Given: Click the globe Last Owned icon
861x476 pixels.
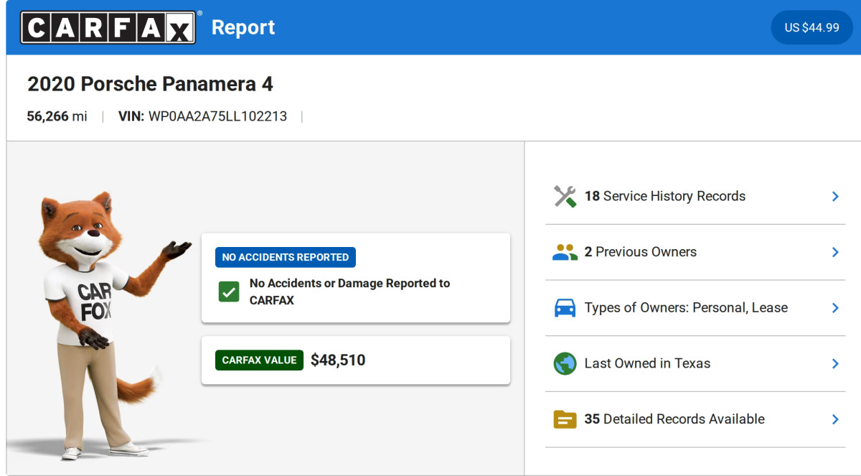Looking at the screenshot, I should 565,363.
